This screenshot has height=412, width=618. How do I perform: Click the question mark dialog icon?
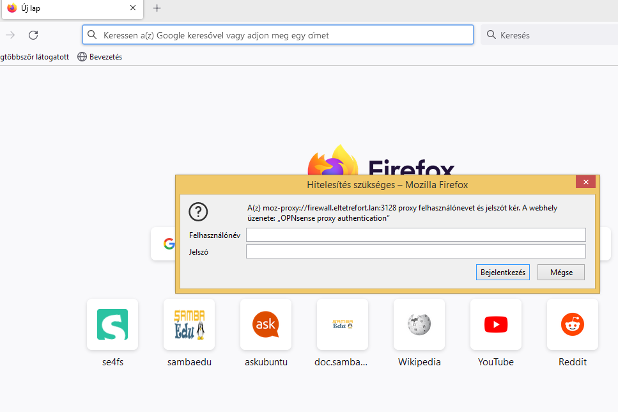point(198,212)
